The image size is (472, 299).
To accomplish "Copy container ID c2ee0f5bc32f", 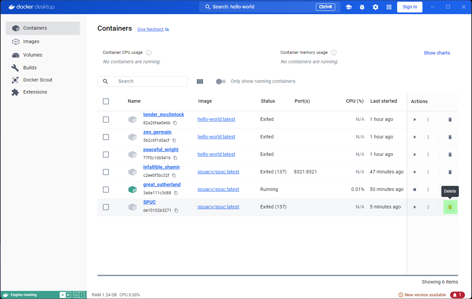I will [x=174, y=175].
